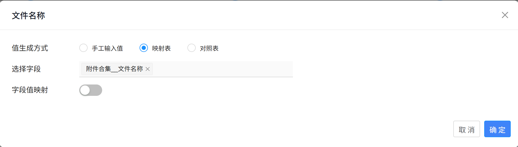The height and width of the screenshot is (147, 518).
Task: Cancel the dialog with 取消
Action: tap(467, 129)
